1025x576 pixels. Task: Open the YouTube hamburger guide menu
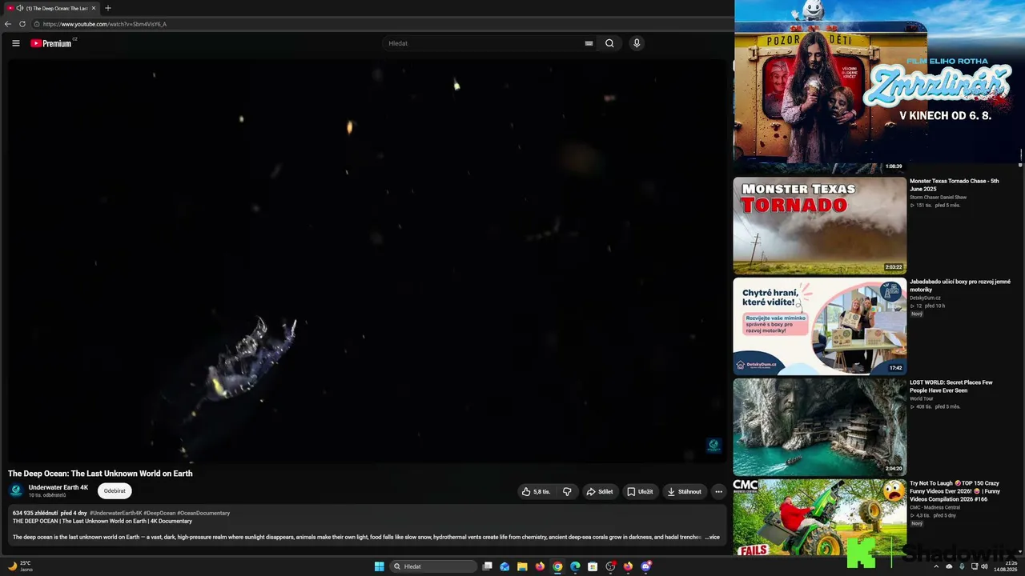coord(15,43)
